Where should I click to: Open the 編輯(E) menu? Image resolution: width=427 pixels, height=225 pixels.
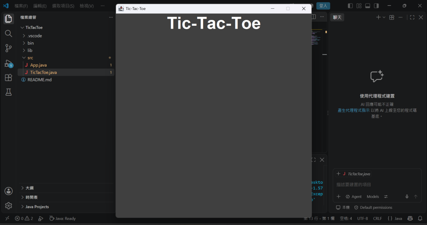tap(40, 6)
